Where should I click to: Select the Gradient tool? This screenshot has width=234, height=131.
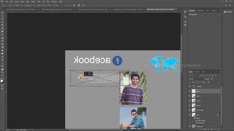[2, 47]
